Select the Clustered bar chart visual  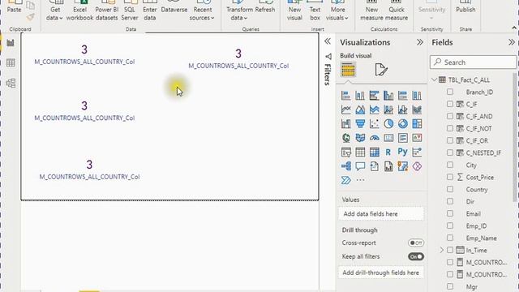375,96
